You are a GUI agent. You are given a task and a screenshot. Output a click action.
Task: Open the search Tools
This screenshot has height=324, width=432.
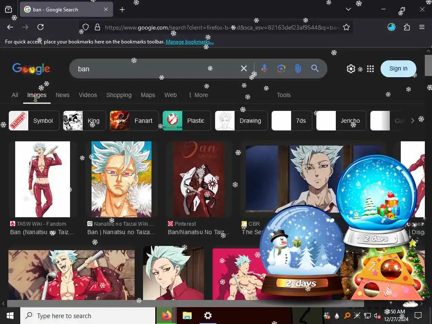284,95
